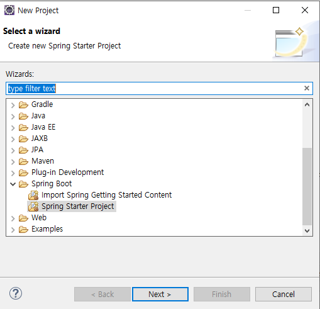The image size is (320, 309).
Task: Click the Import Spring Getting Started Content wizard icon
Action: coord(33,195)
